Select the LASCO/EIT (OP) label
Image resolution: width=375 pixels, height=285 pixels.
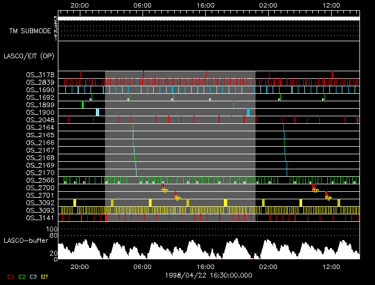(x=29, y=56)
